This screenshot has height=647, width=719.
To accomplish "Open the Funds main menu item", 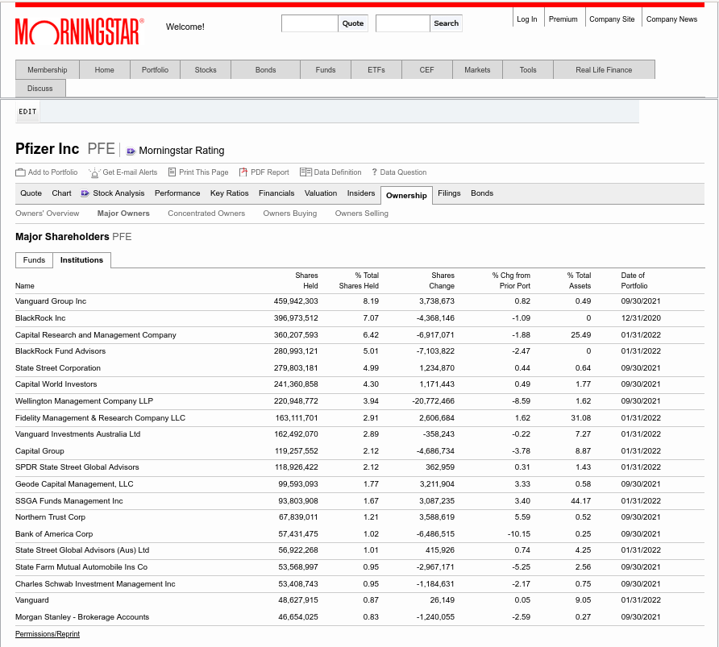I will [326, 69].
